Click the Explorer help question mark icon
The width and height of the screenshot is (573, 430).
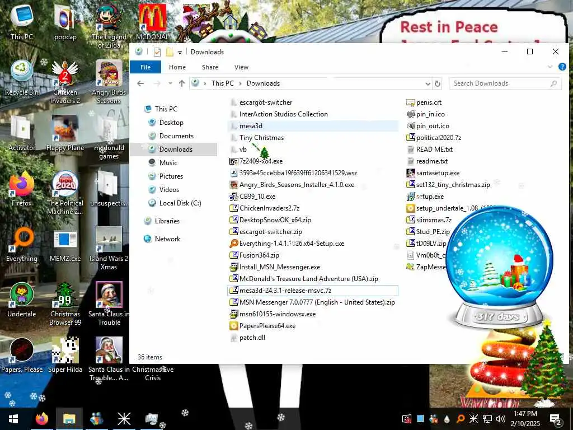point(562,67)
